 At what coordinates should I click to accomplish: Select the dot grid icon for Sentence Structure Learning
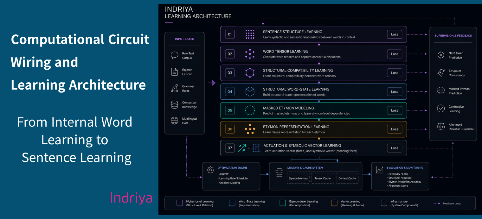coord(250,34)
